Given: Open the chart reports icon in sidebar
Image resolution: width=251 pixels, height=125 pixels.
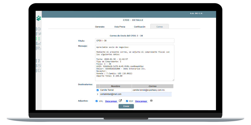Looking at the screenshot, I should [39, 43].
